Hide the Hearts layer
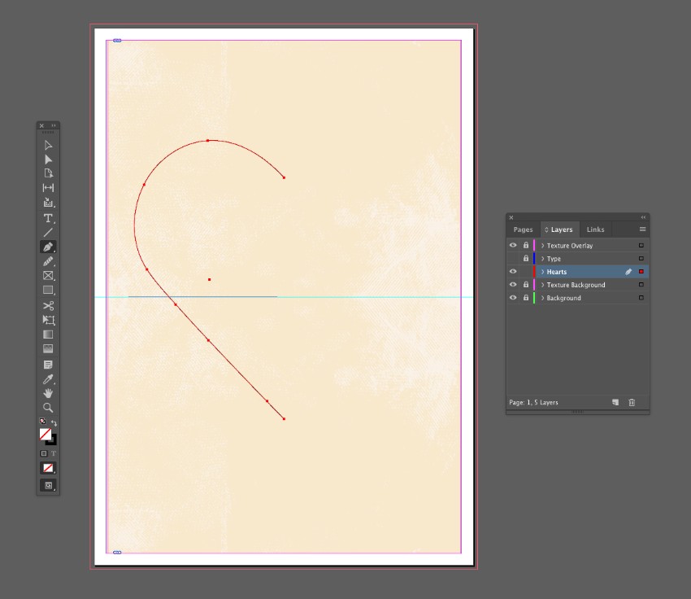The width and height of the screenshot is (691, 599). click(x=512, y=271)
